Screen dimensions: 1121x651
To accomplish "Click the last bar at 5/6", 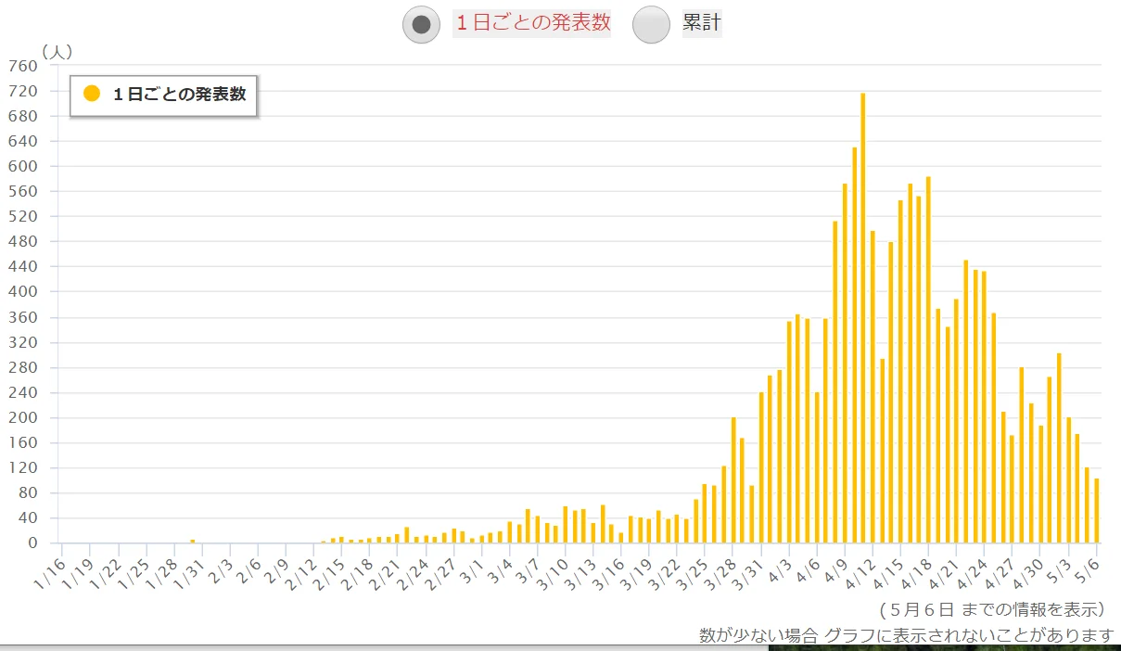I will (1096, 511).
